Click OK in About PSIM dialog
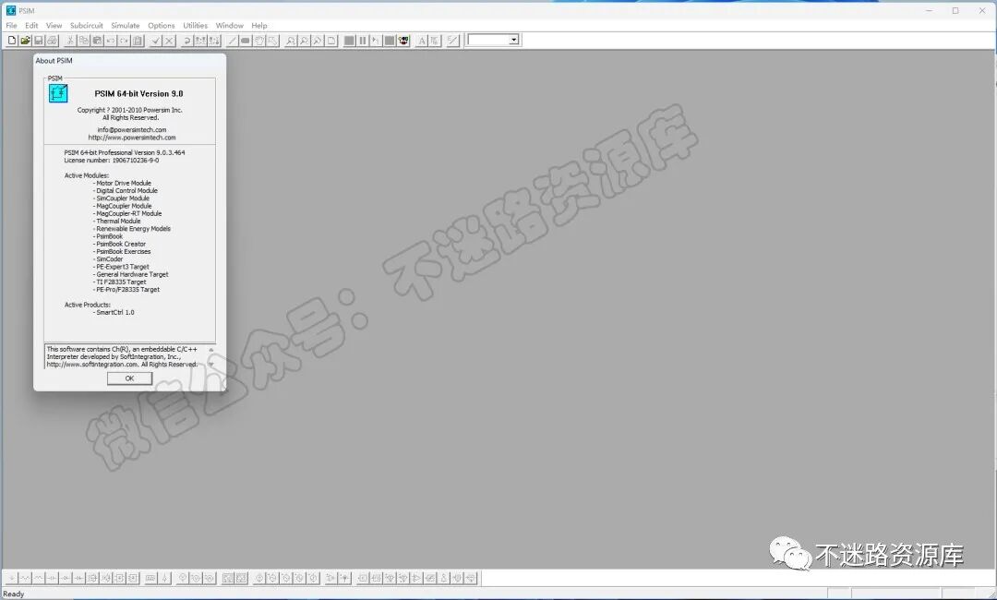Image resolution: width=997 pixels, height=600 pixels. [130, 378]
